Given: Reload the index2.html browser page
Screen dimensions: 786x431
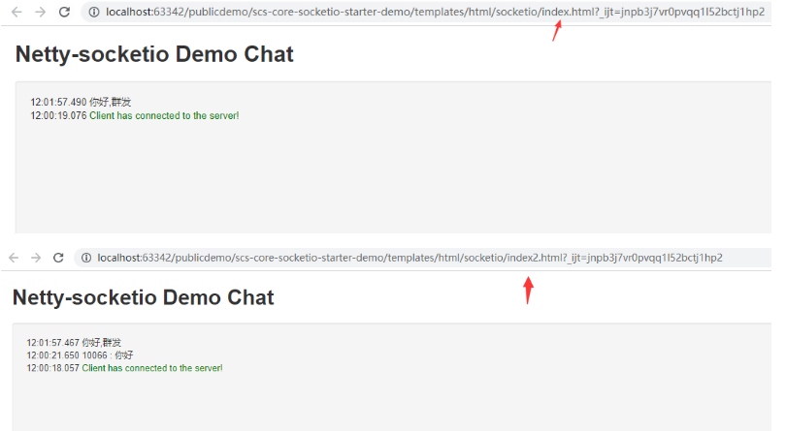Looking at the screenshot, I should 58,258.
